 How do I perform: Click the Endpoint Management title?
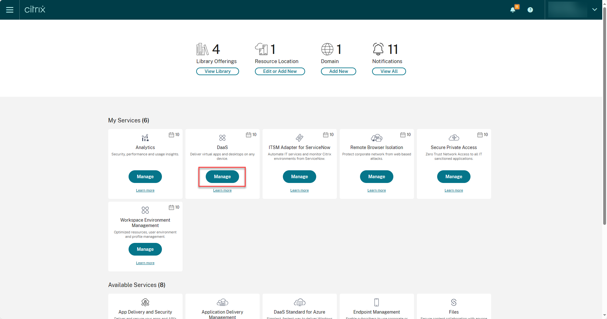pyautogui.click(x=377, y=312)
